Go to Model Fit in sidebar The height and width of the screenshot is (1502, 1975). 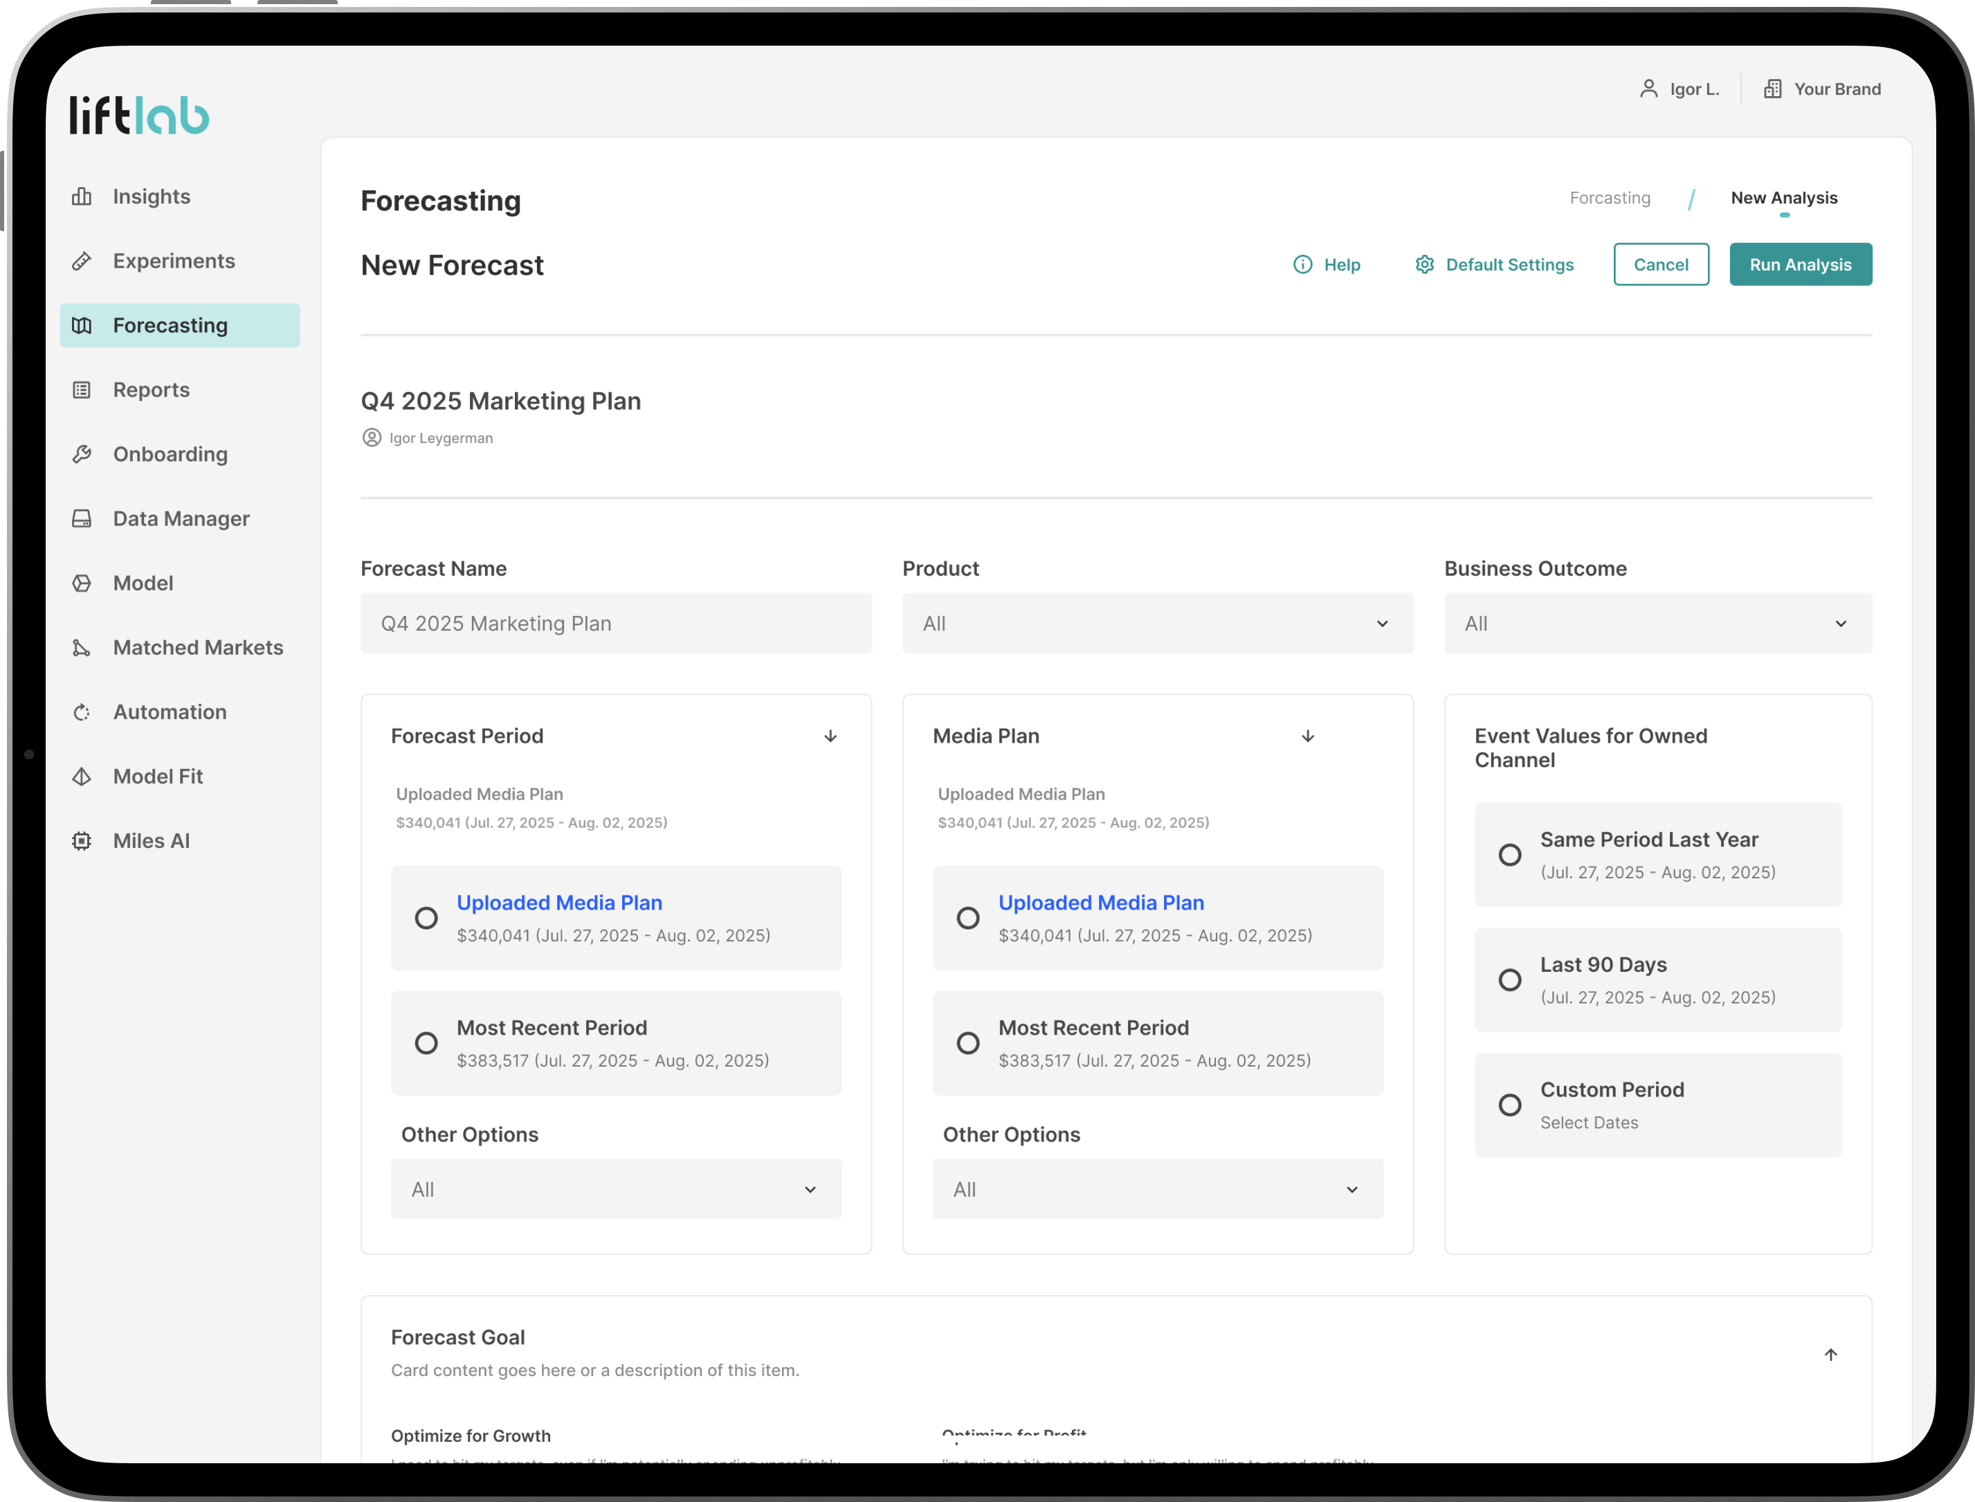158,776
